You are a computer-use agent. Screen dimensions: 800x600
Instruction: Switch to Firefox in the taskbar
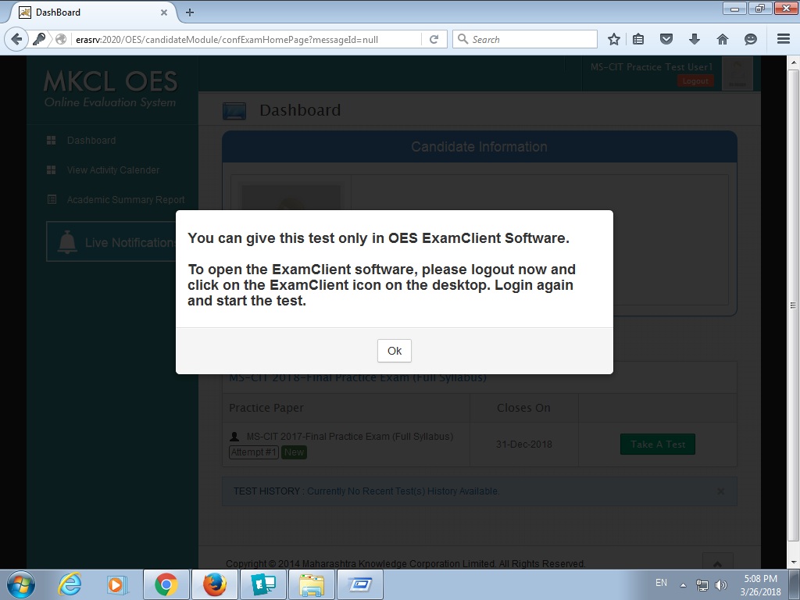[x=215, y=584]
